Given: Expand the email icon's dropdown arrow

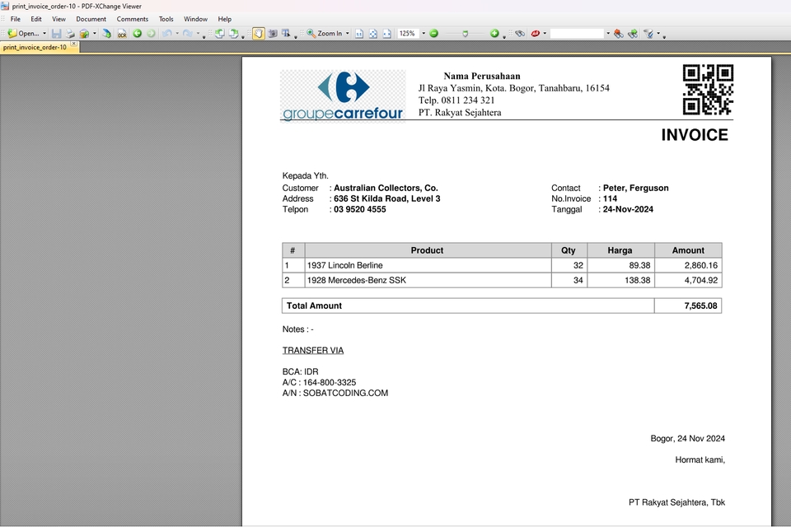Looking at the screenshot, I should coord(94,33).
